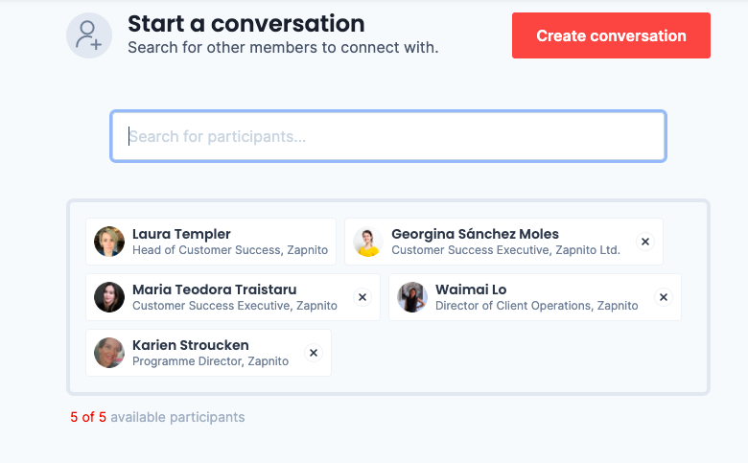Screen dimensions: 748x463
Task: Remove Karien Stroucken using the X icon
Action: [314, 353]
